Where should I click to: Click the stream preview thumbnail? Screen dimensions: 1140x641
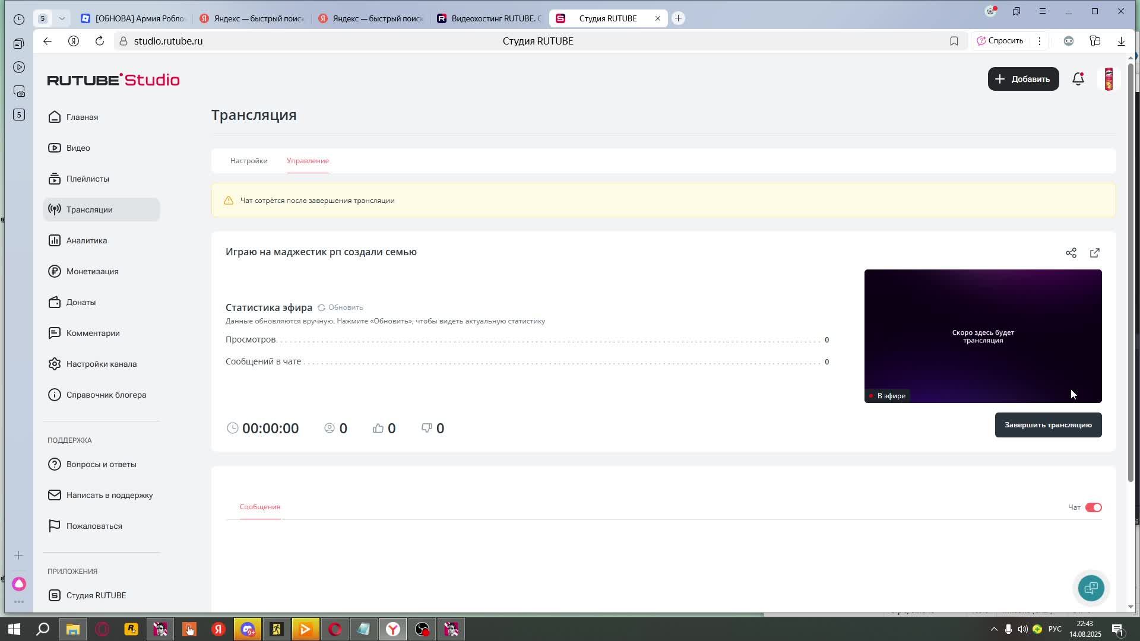pos(983,336)
